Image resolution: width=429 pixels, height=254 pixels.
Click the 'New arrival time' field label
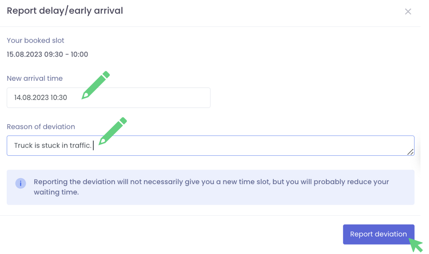click(x=35, y=79)
